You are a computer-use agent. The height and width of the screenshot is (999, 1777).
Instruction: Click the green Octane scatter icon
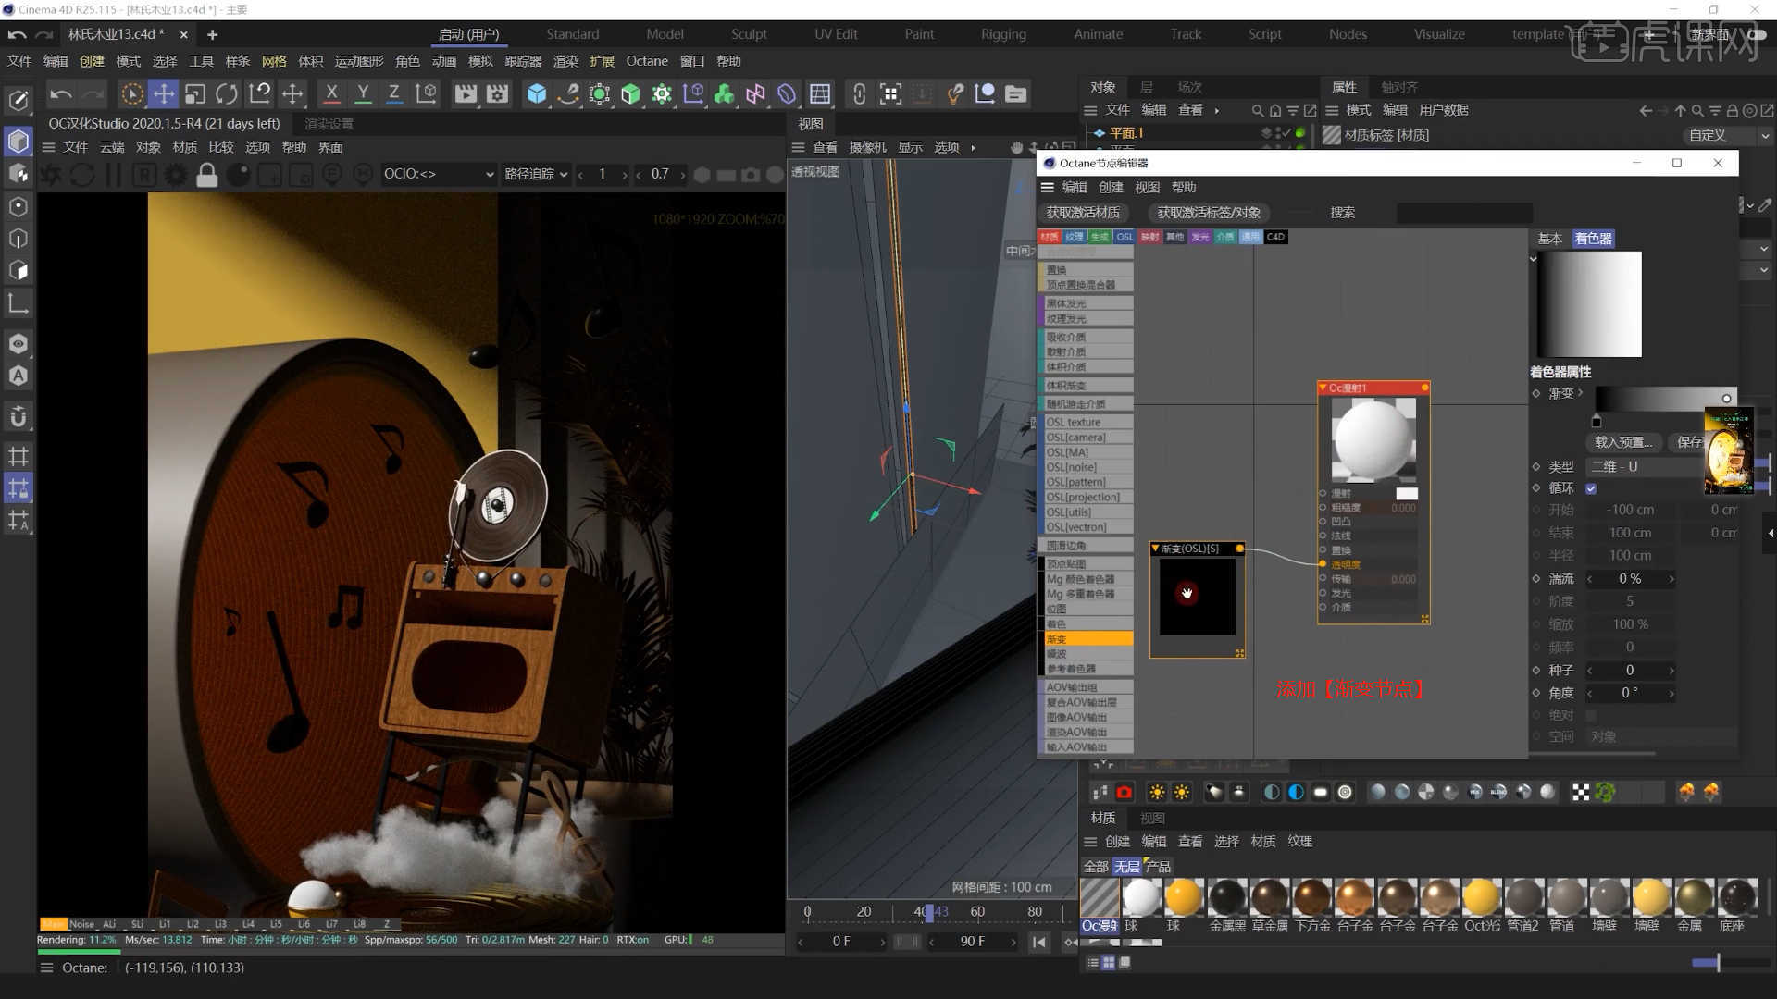[1605, 792]
